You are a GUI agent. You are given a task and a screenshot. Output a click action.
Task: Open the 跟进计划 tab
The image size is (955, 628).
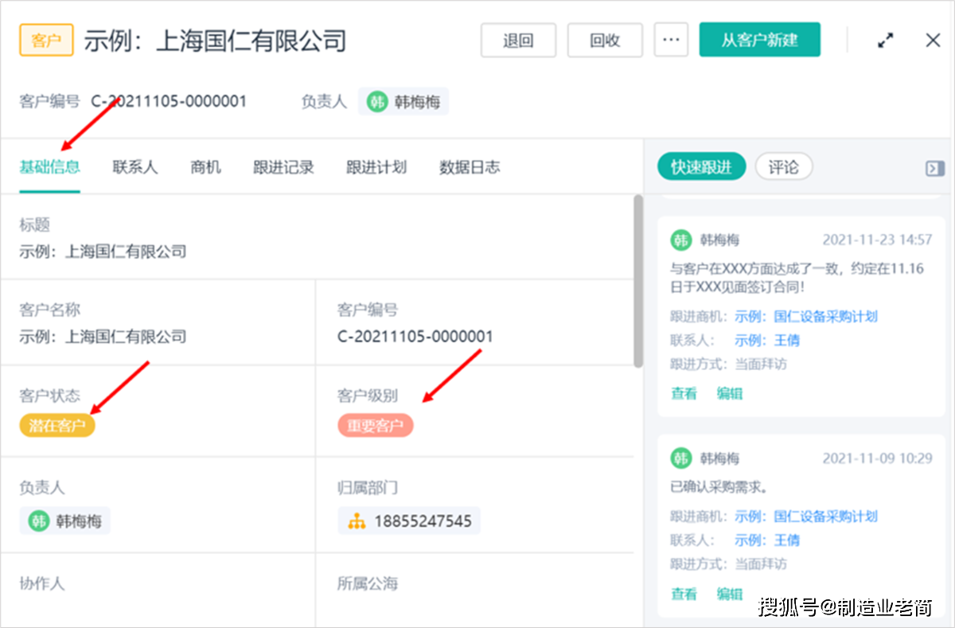click(376, 167)
